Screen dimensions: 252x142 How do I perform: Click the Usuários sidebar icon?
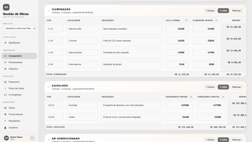(5, 128)
